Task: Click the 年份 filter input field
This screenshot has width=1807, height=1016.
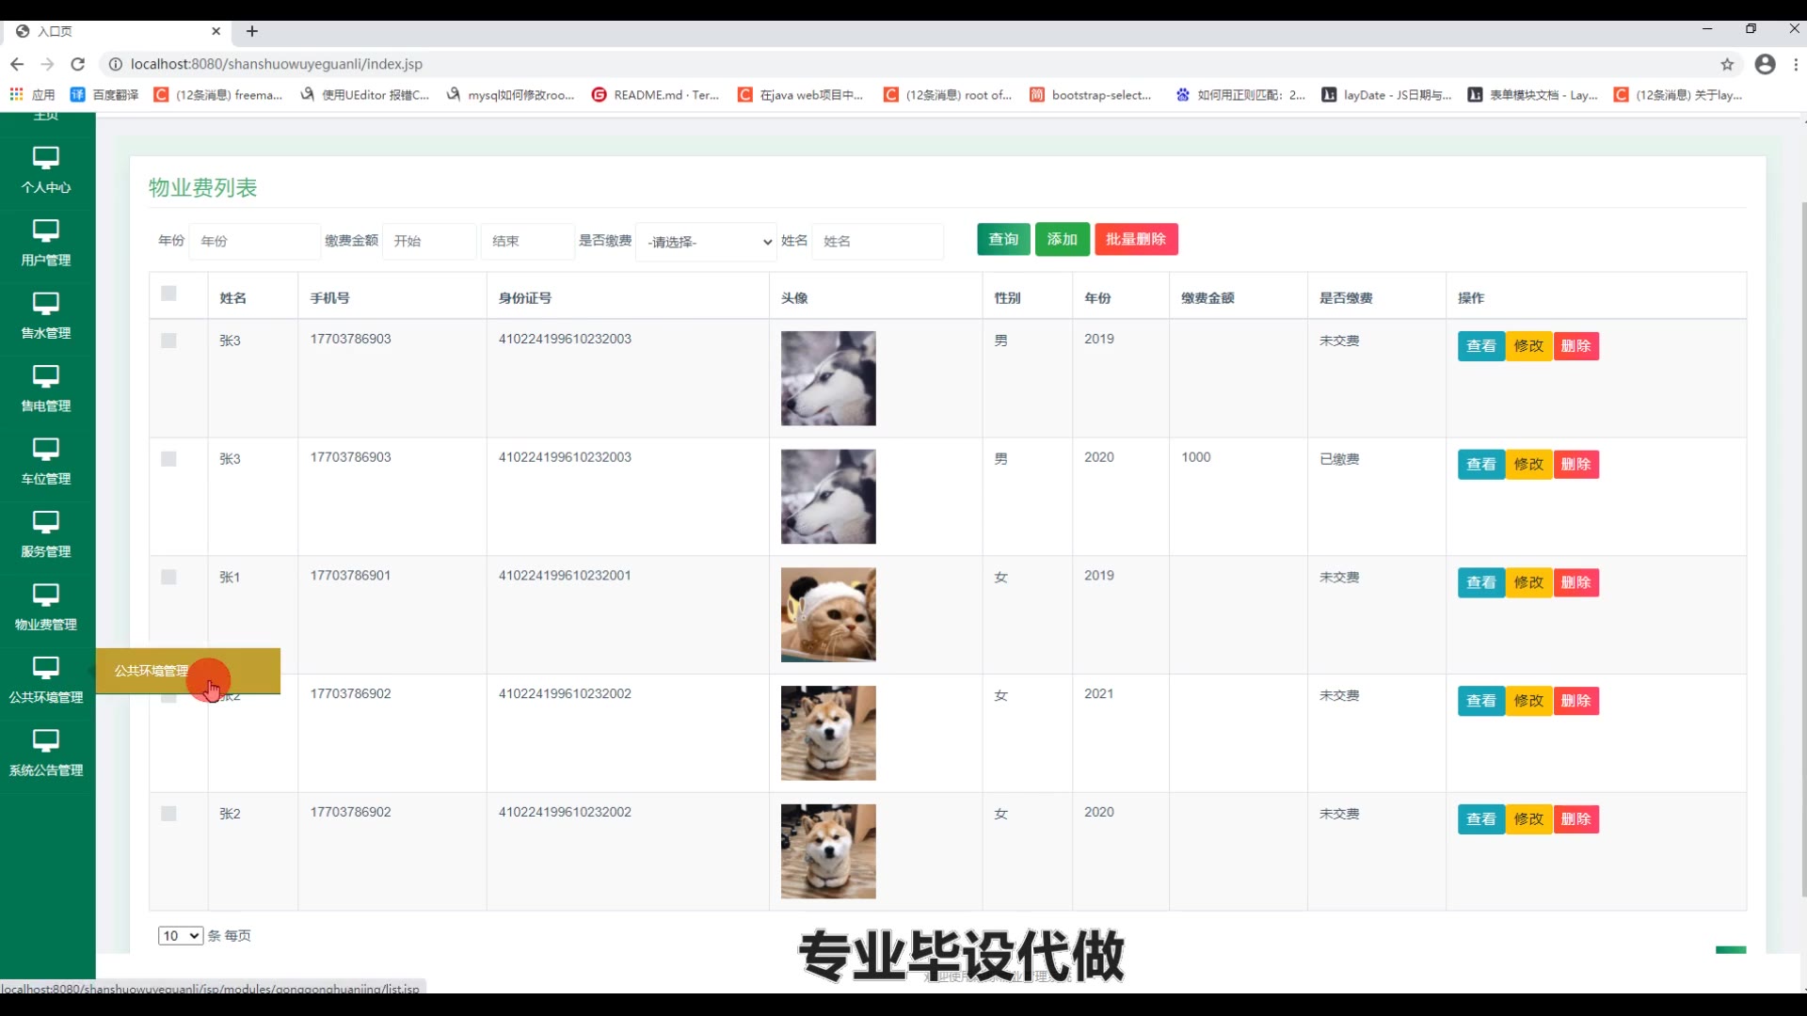Action: point(254,241)
